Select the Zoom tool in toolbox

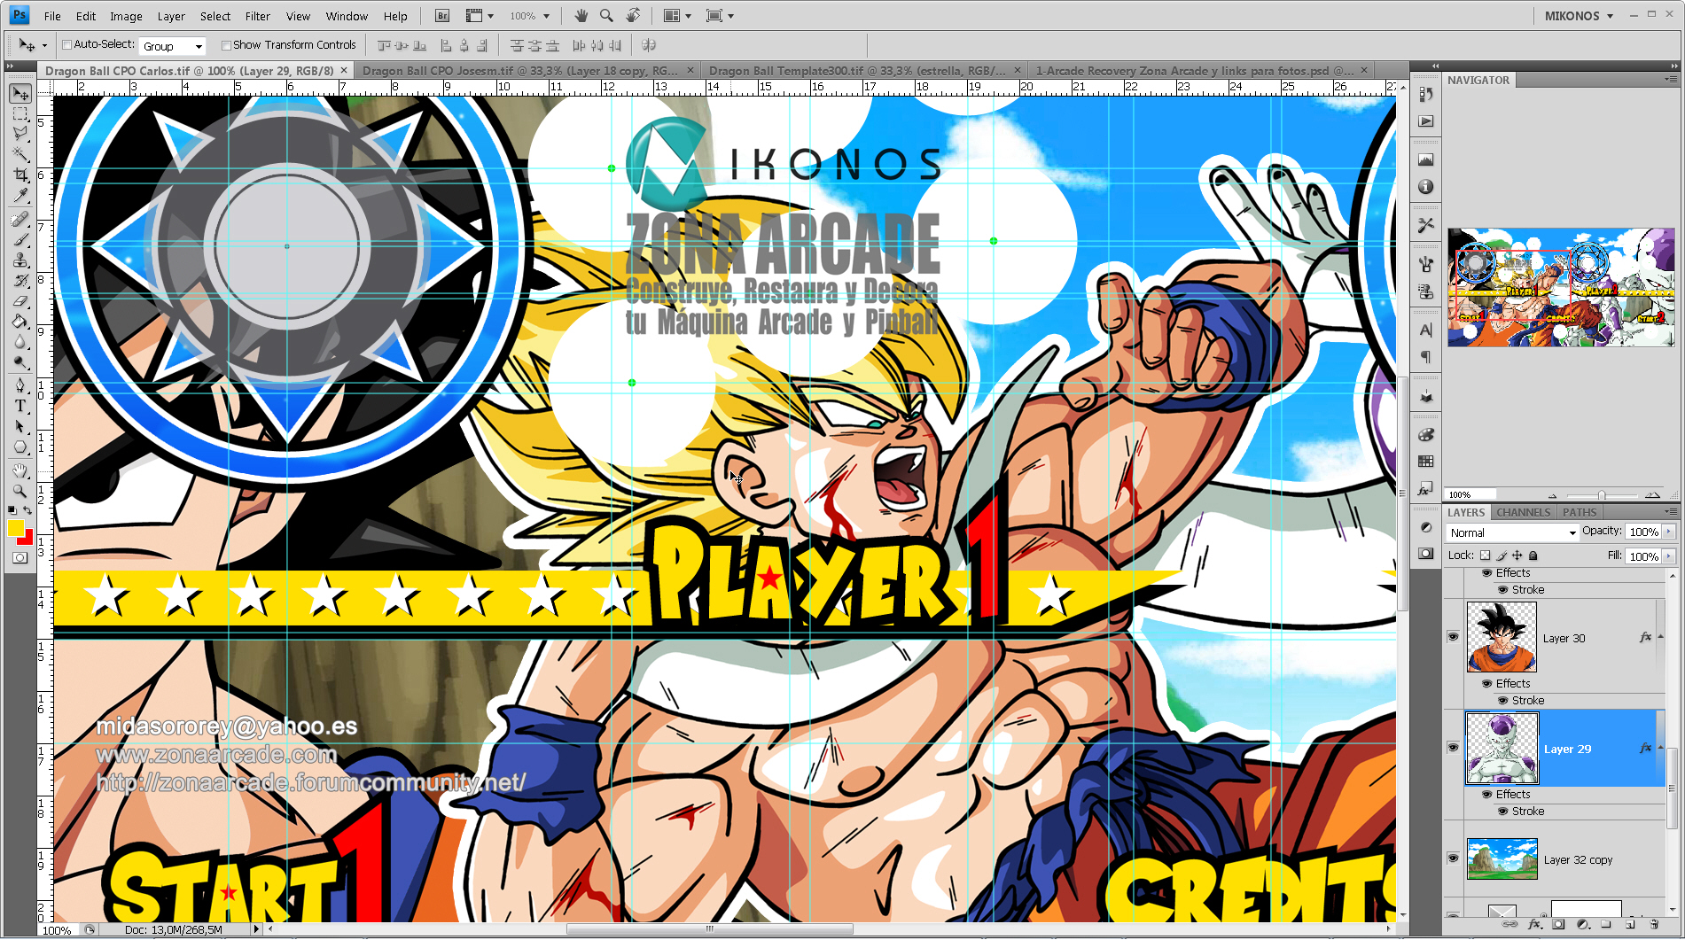tap(20, 490)
